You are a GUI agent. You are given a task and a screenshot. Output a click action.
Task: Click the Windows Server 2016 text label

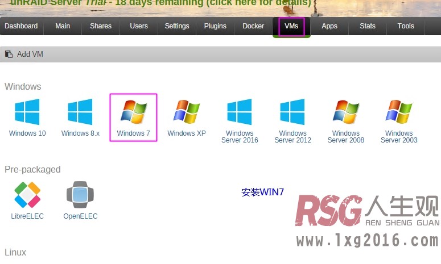click(240, 137)
